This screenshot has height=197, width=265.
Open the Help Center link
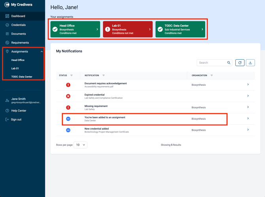(19, 111)
